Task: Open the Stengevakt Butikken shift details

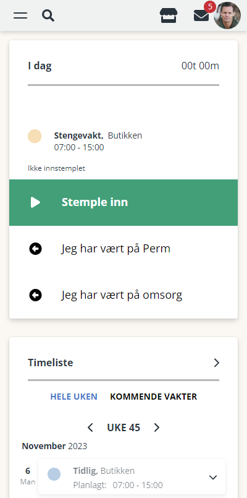Action: (x=98, y=141)
